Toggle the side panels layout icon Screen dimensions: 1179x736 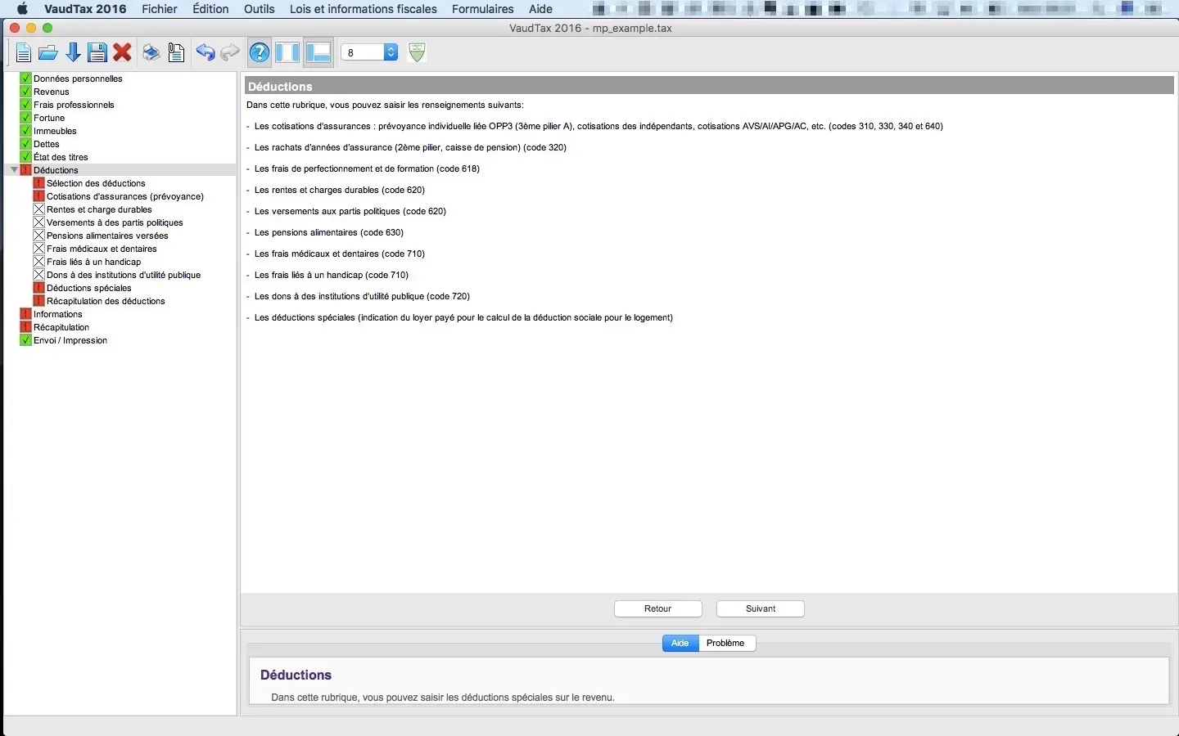coord(287,53)
